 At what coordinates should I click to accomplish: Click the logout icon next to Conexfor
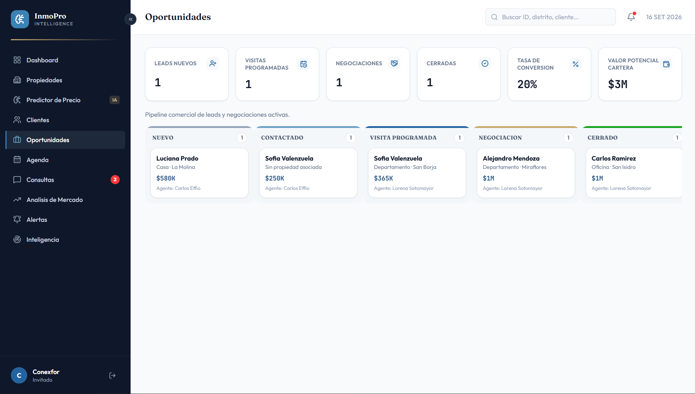(x=112, y=376)
